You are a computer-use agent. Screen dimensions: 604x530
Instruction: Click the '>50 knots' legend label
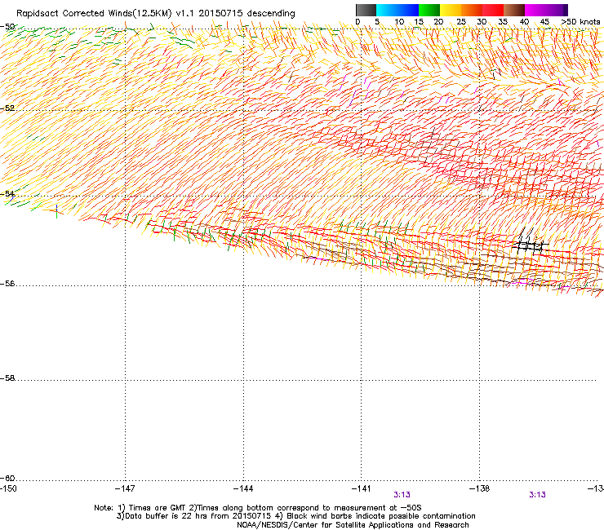[580, 22]
